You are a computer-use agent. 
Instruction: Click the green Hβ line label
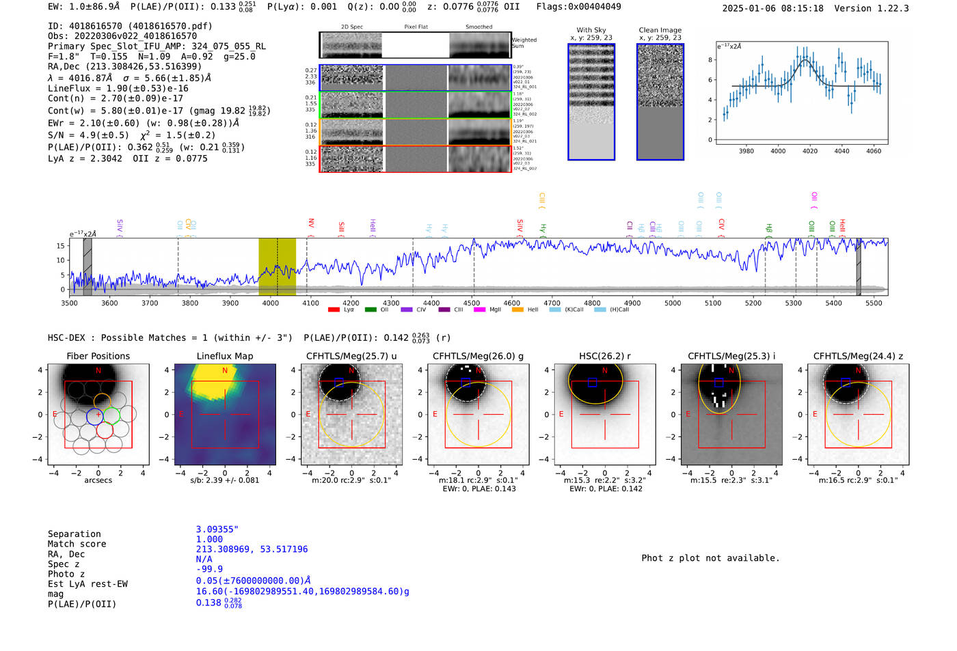point(769,230)
